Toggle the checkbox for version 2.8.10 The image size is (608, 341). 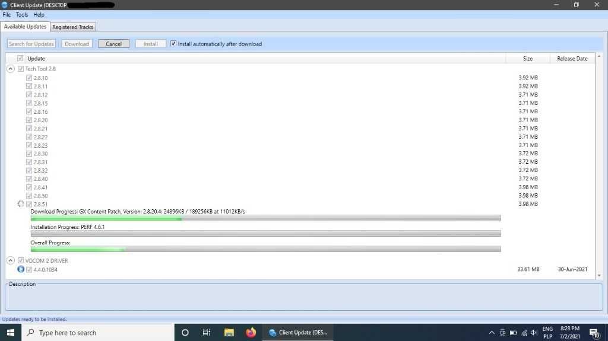29,78
